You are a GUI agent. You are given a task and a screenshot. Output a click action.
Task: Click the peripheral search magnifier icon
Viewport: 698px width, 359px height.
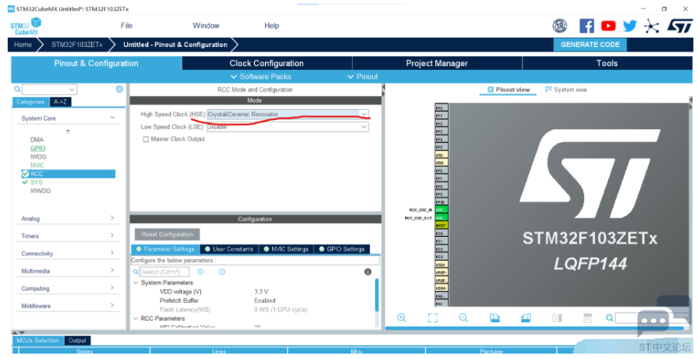[18, 89]
